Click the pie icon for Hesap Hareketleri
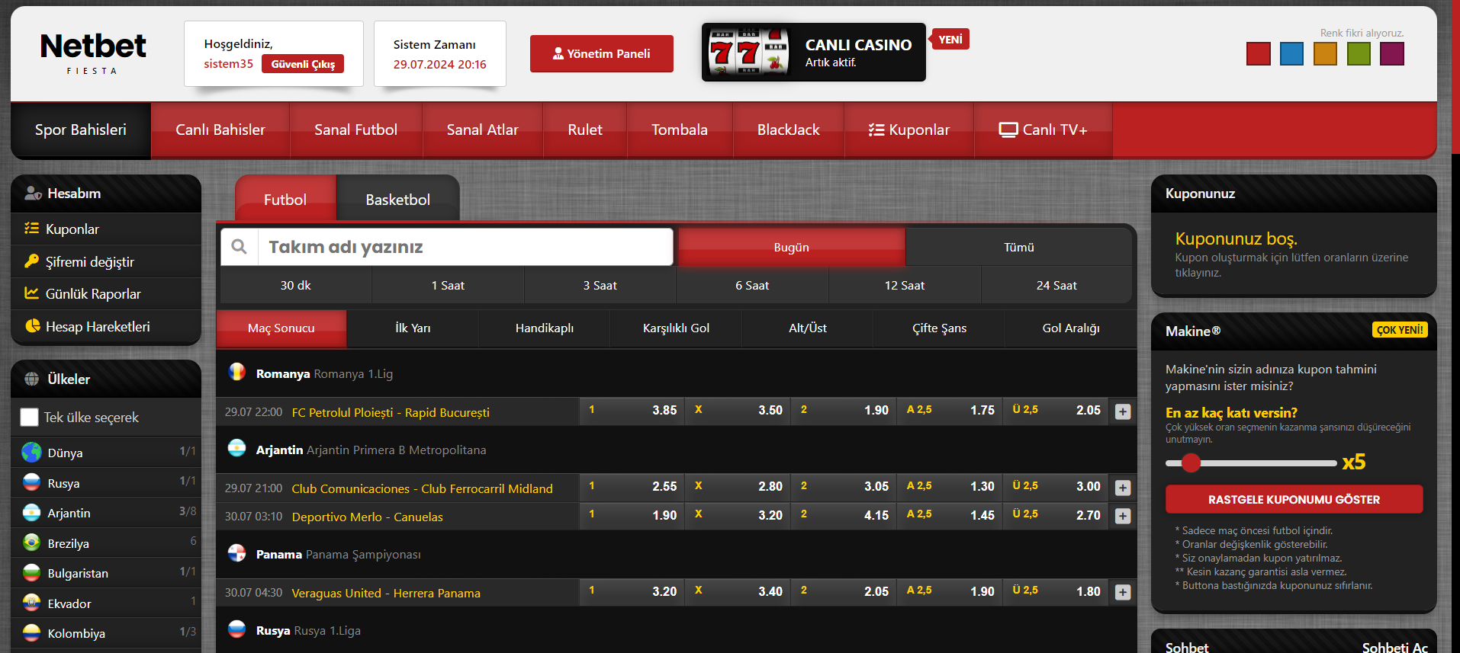Image resolution: width=1460 pixels, height=653 pixels. coord(32,325)
